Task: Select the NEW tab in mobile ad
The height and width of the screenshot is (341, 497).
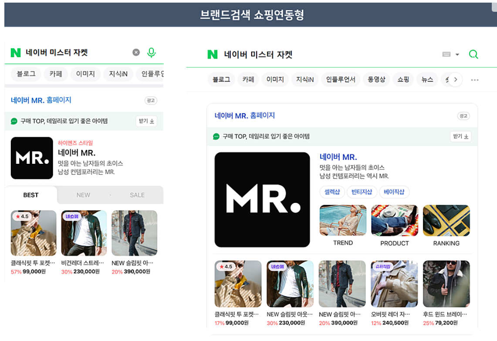Action: 83,195
